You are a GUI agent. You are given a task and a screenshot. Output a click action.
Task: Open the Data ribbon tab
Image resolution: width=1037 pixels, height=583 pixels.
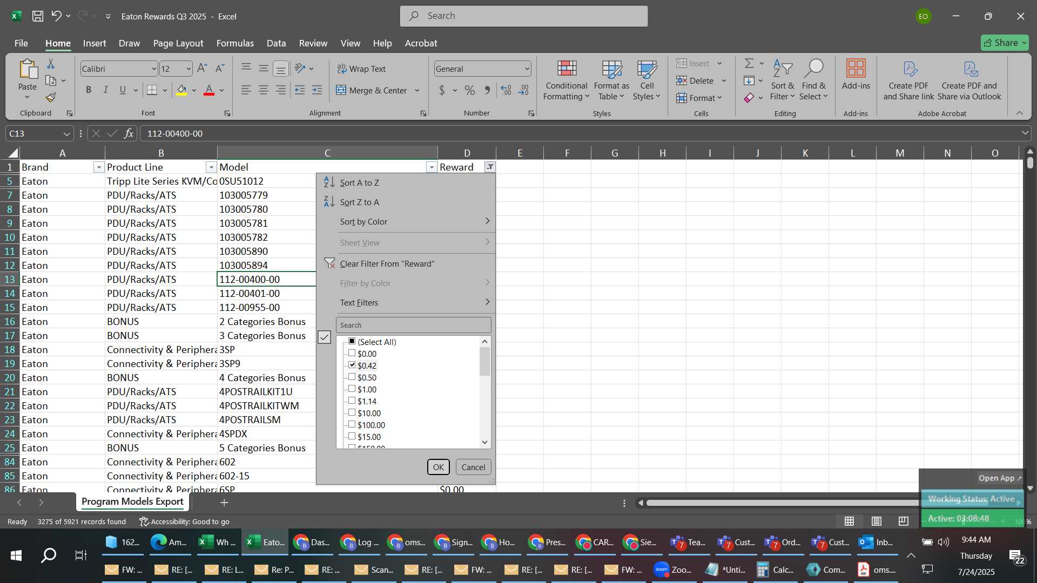point(276,43)
